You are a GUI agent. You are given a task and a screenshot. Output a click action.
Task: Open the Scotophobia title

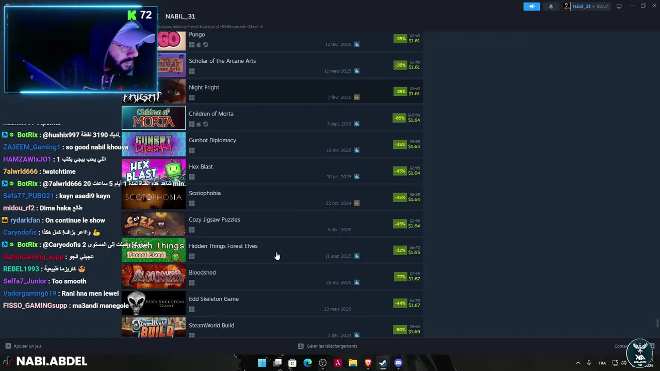(x=205, y=193)
